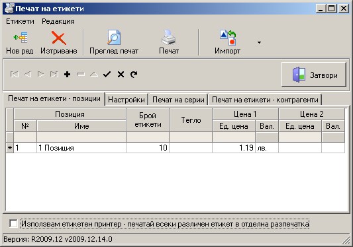353x247 pixels.
Task: Toggle the Използвам етикетен принтер checkbox
Action: coord(13,224)
